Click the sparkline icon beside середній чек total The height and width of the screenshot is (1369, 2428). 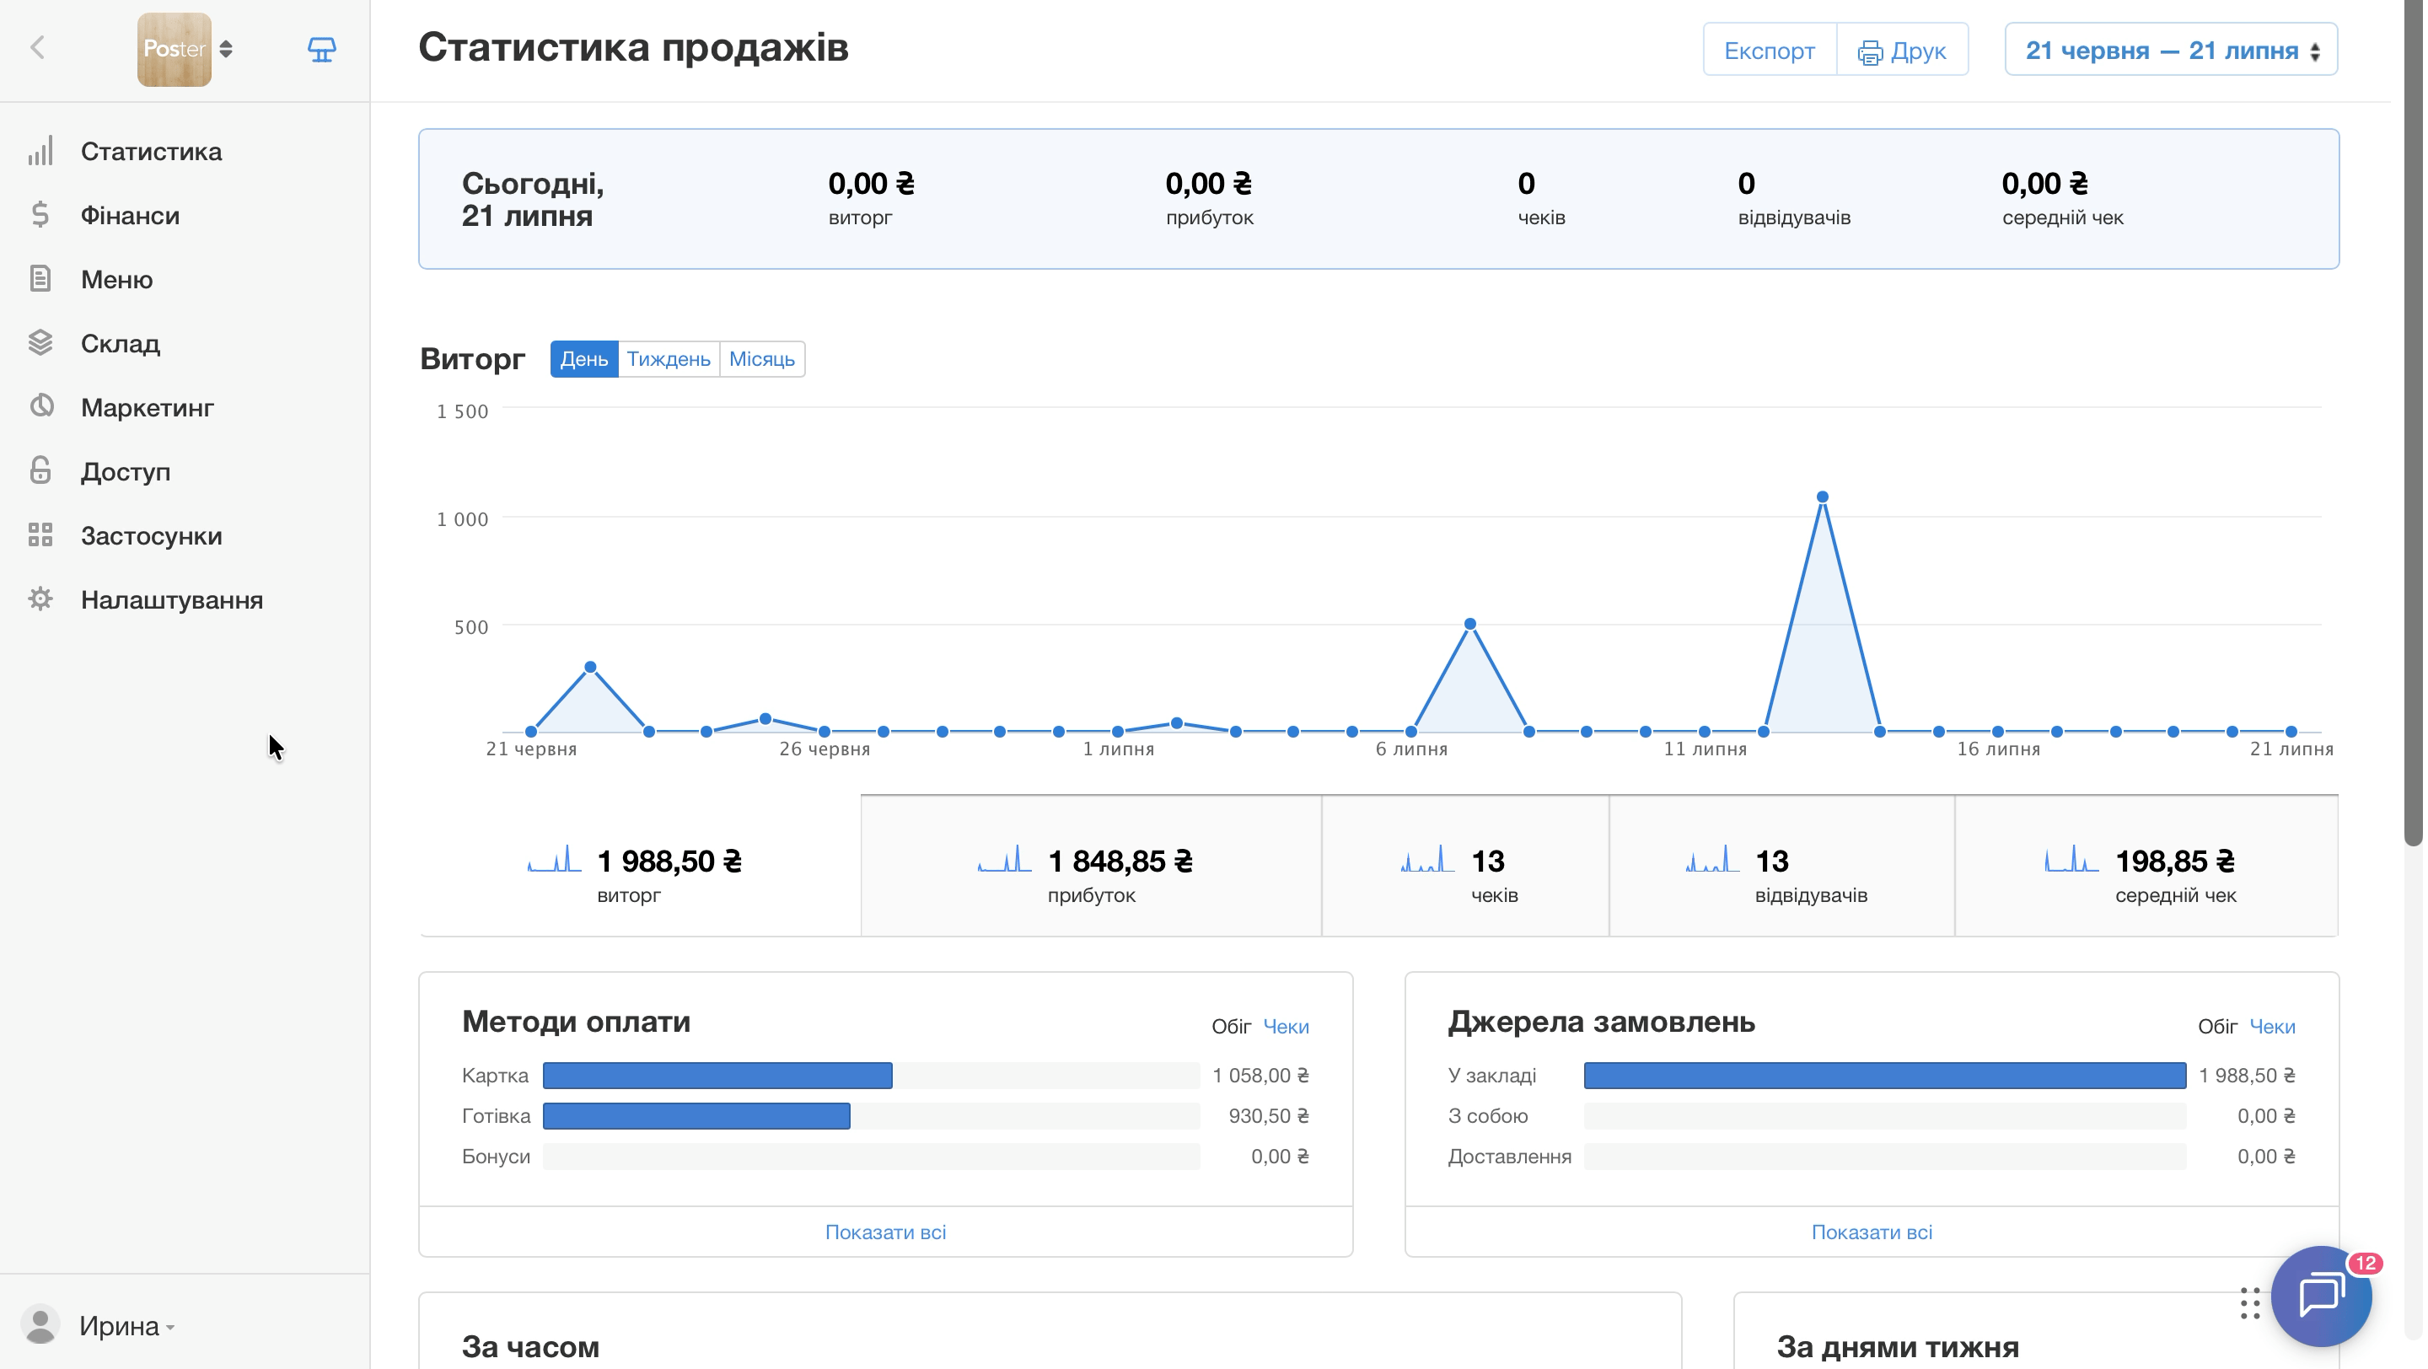tap(2071, 858)
